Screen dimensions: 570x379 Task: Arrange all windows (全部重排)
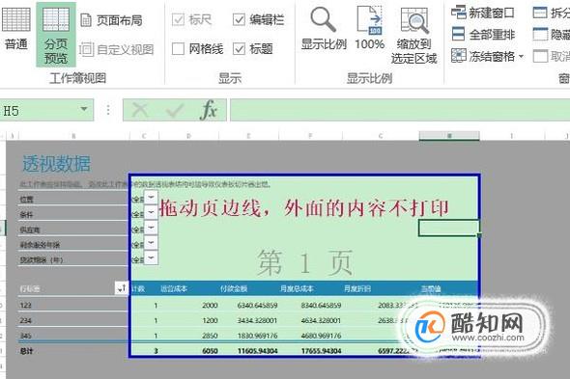[x=483, y=35]
